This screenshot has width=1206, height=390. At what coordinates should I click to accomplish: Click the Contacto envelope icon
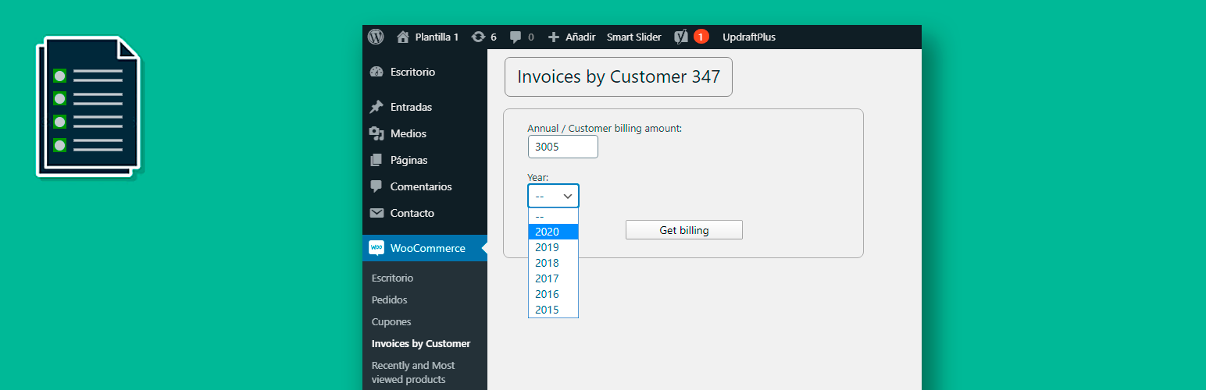(x=376, y=213)
